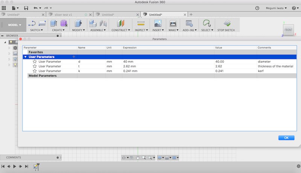301x173 pixels.
Task: Open the ASSEMBLE menu
Action: click(x=98, y=30)
